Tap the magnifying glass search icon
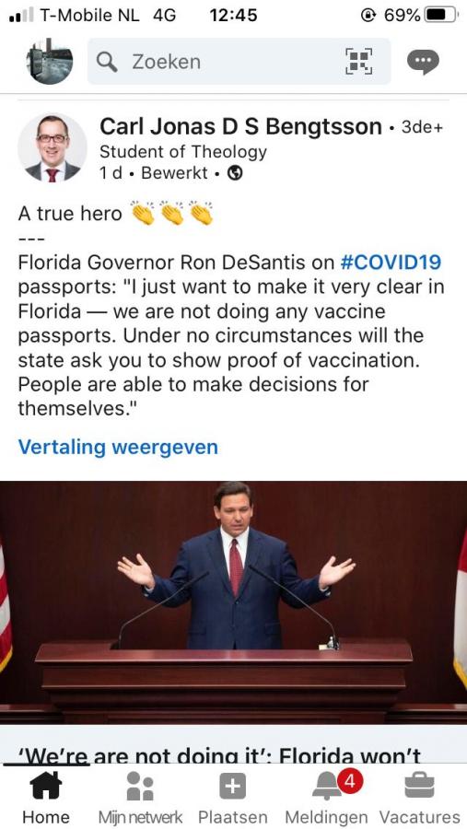 107,62
